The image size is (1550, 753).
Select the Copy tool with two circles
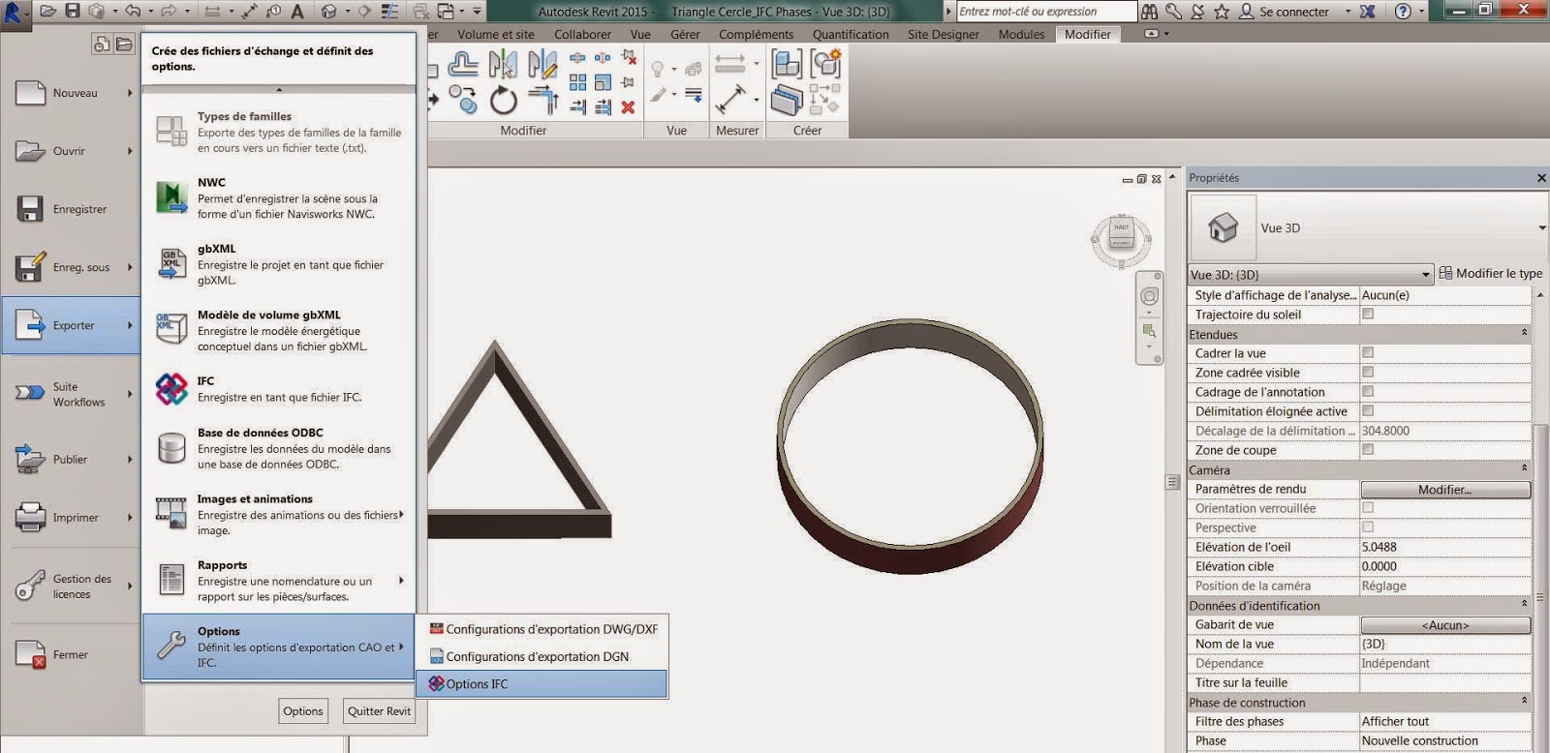point(464,101)
